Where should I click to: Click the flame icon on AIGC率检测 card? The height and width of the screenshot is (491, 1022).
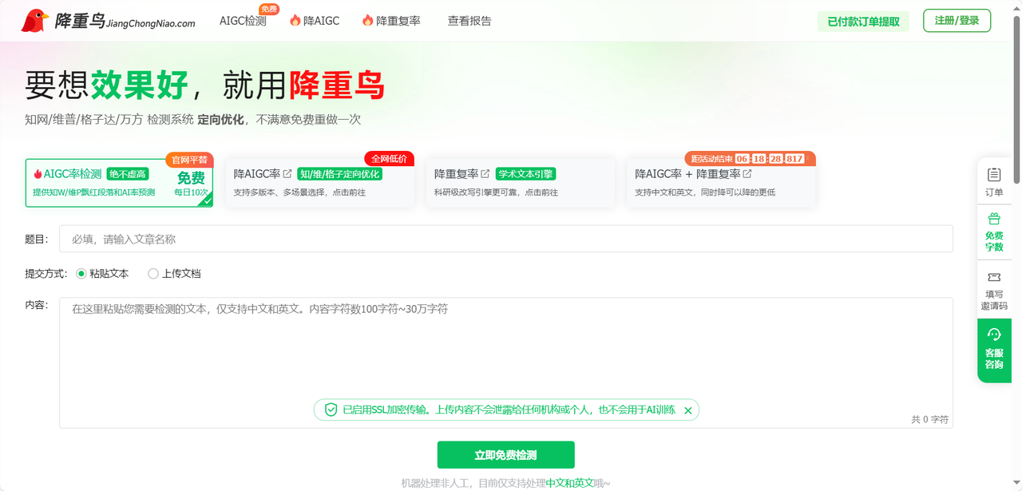point(38,174)
